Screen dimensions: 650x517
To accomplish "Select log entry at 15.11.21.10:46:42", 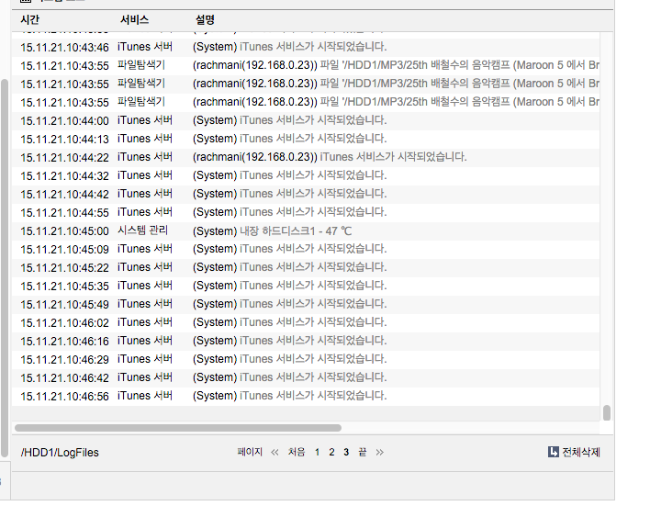I will 306,377.
